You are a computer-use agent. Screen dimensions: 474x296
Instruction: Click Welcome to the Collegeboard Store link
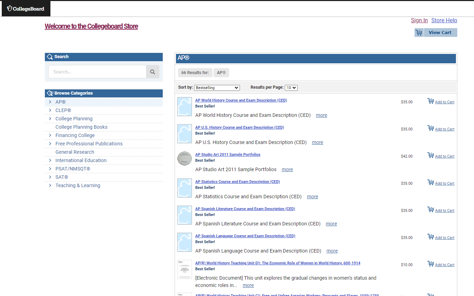(91, 26)
